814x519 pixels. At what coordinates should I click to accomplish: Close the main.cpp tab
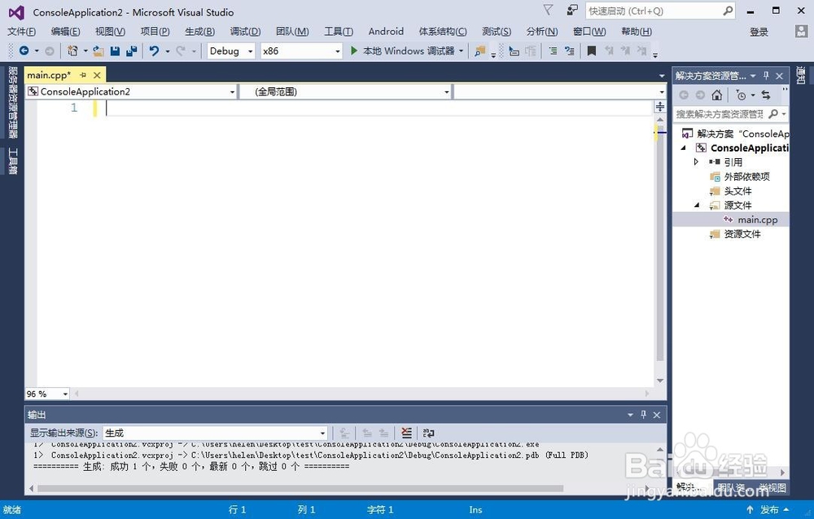pos(97,75)
